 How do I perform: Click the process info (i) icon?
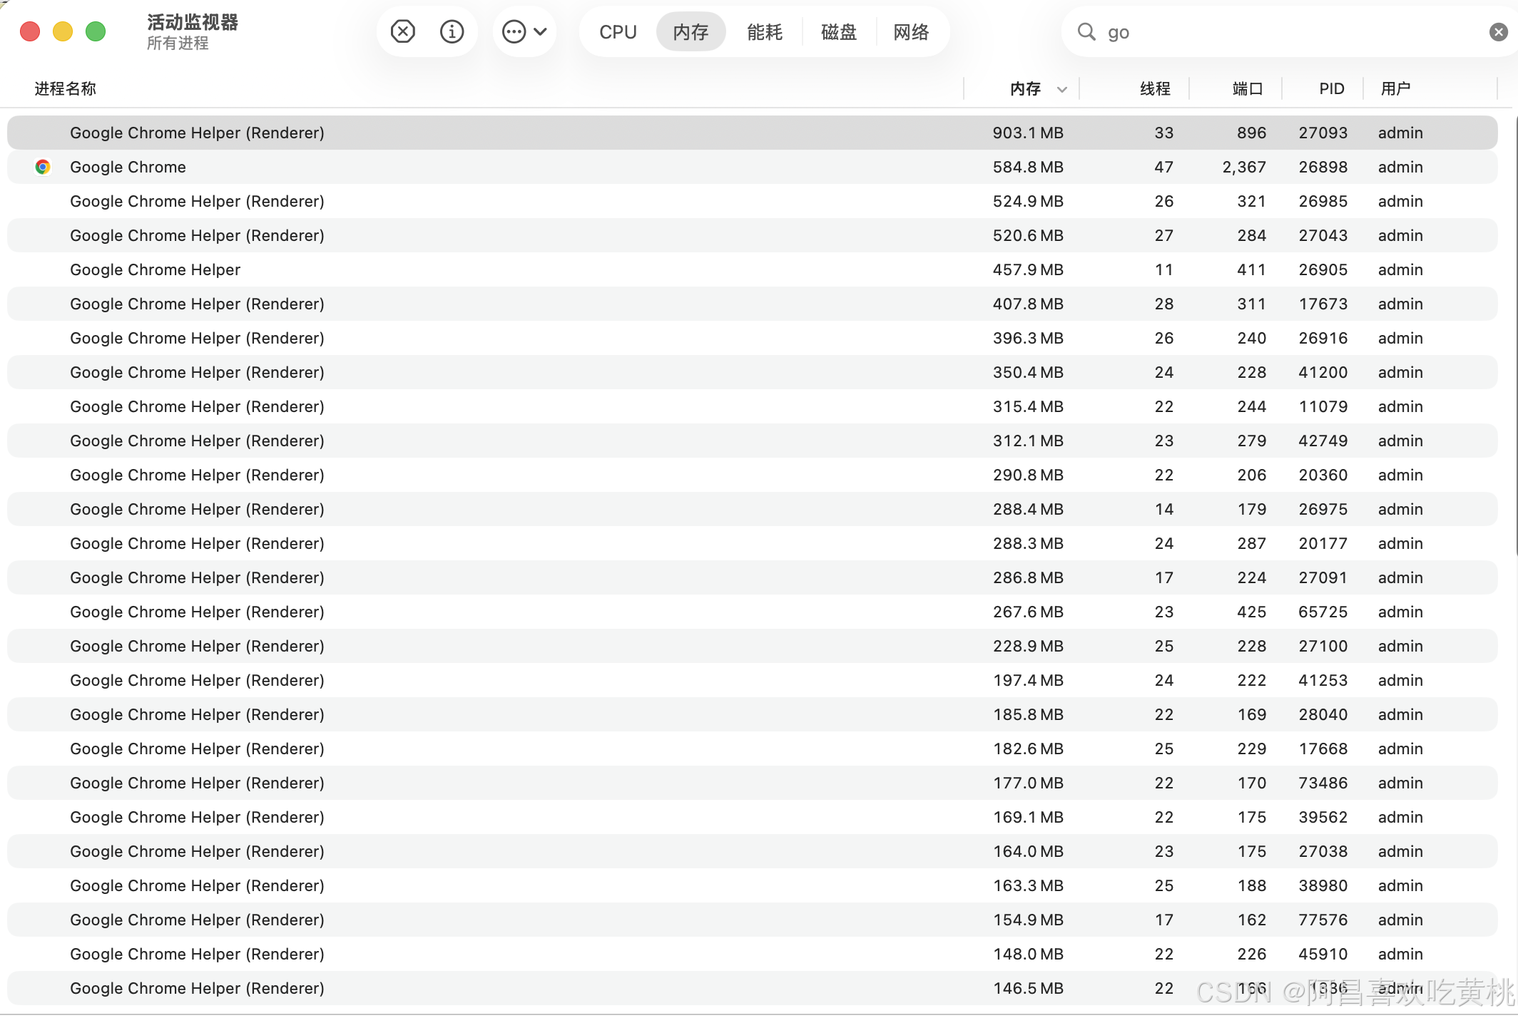[452, 31]
